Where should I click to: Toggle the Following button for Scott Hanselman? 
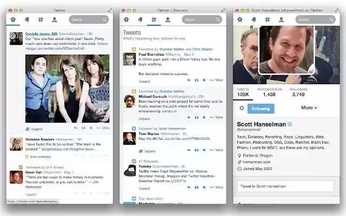pos(261,109)
